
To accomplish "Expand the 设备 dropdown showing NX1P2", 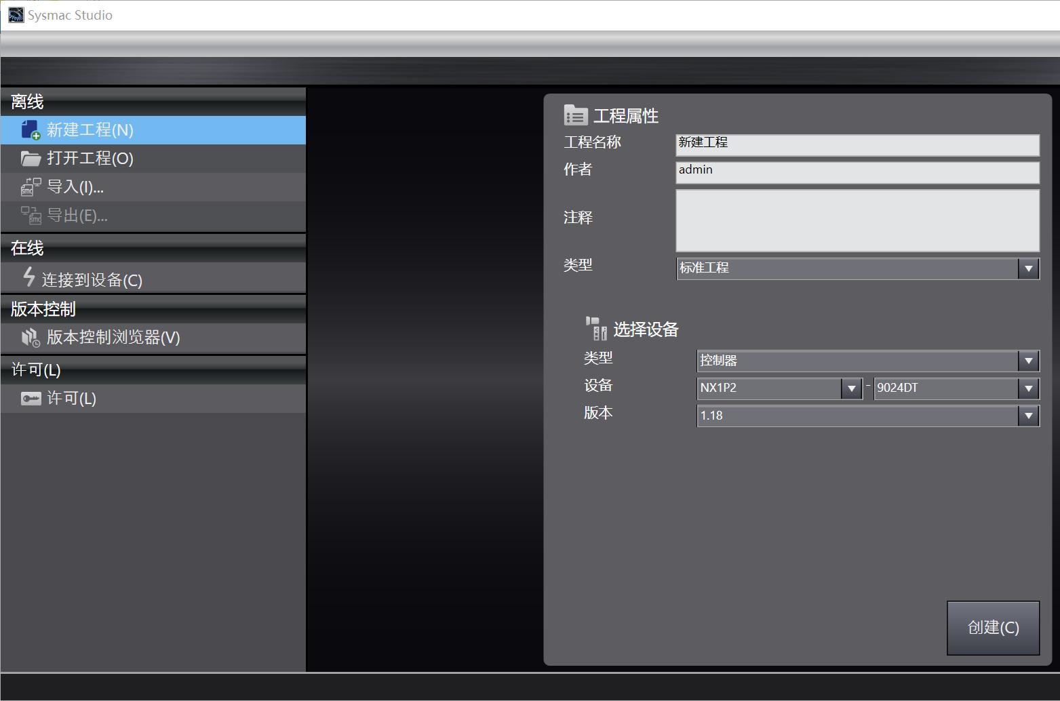I will (780, 388).
